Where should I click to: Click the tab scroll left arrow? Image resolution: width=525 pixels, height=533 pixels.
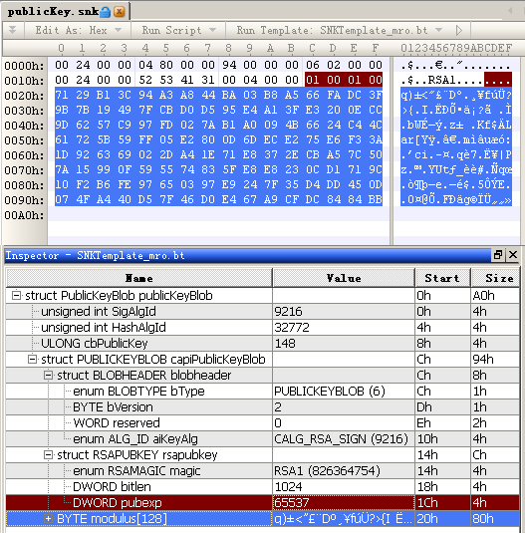click(510, 11)
